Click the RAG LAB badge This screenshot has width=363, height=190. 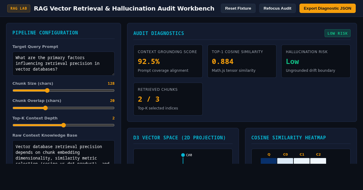pyautogui.click(x=19, y=8)
